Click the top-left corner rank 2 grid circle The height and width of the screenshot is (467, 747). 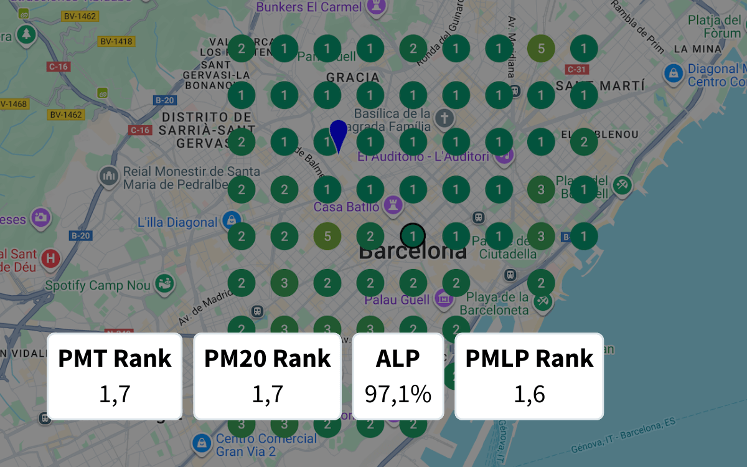point(242,49)
